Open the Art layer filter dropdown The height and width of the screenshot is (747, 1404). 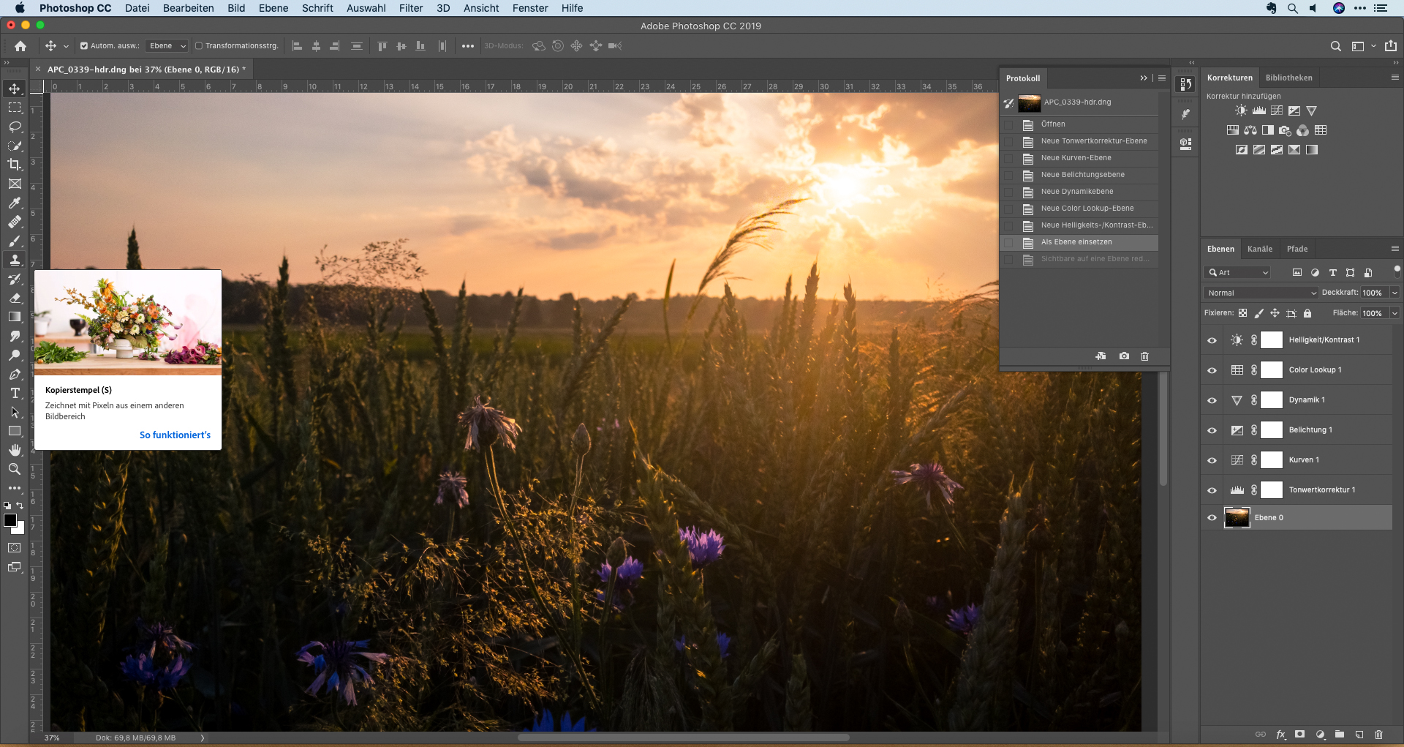[1237, 272]
